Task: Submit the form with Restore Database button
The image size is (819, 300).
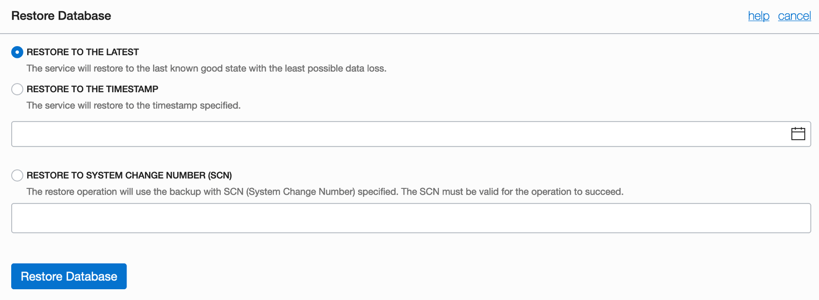Action: pyautogui.click(x=69, y=276)
